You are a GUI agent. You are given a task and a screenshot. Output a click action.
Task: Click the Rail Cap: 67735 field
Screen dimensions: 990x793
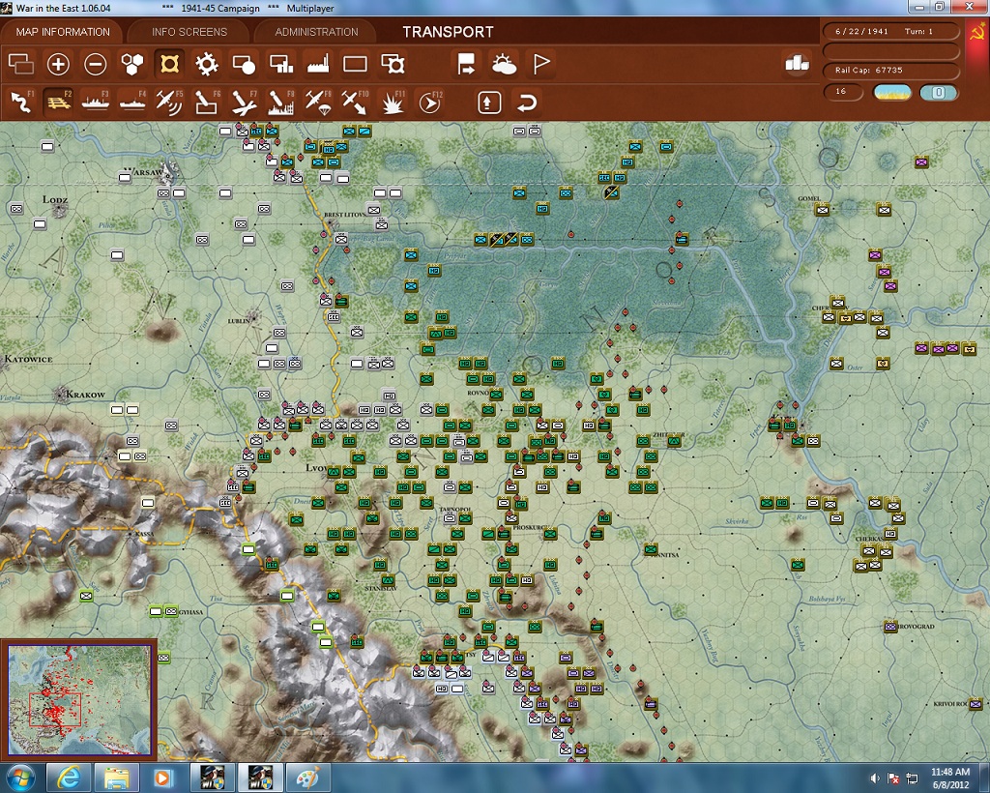click(x=890, y=70)
